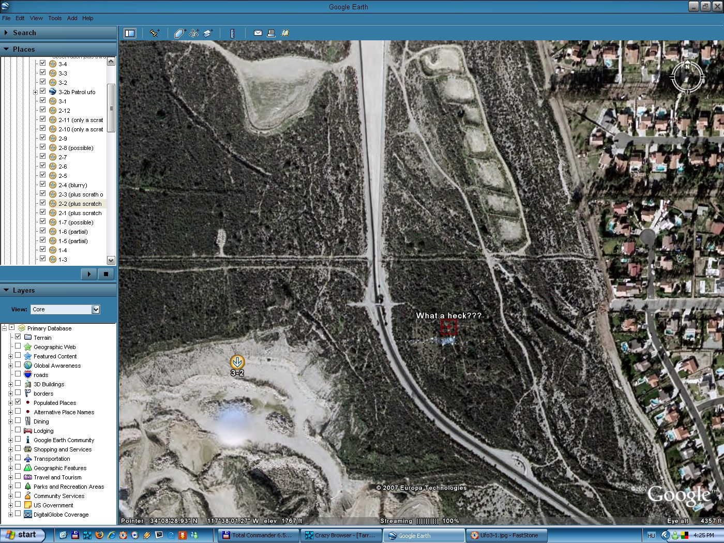
Task: Open the Help menu
Action: coord(88,18)
